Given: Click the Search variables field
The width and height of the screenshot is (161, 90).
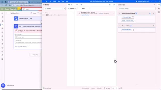Looking at the screenshot, I should coord(137,8).
